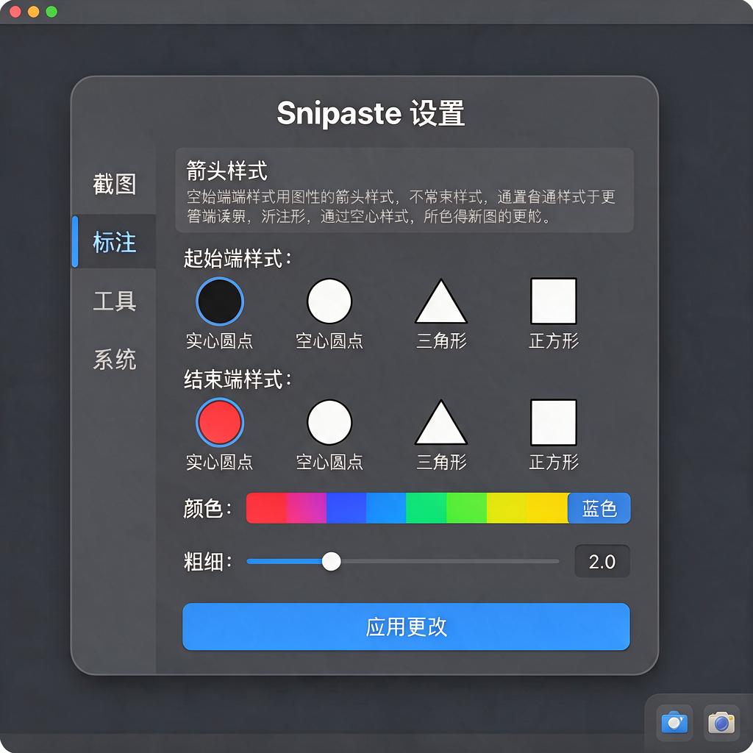The image size is (753, 753).
Task: Pick the golden yellow color swatch
Action: [x=547, y=508]
